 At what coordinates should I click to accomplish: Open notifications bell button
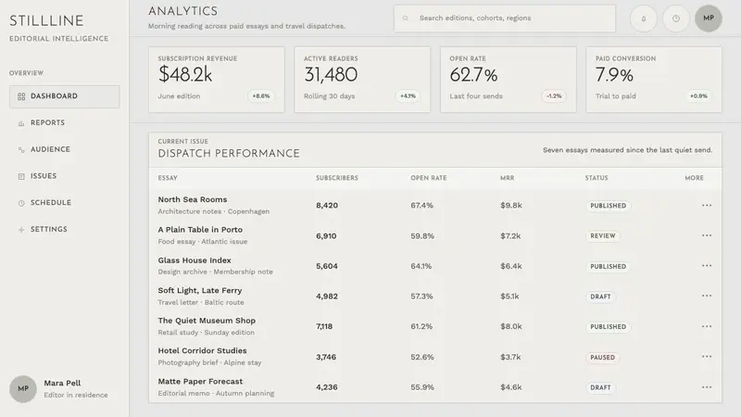(643, 19)
